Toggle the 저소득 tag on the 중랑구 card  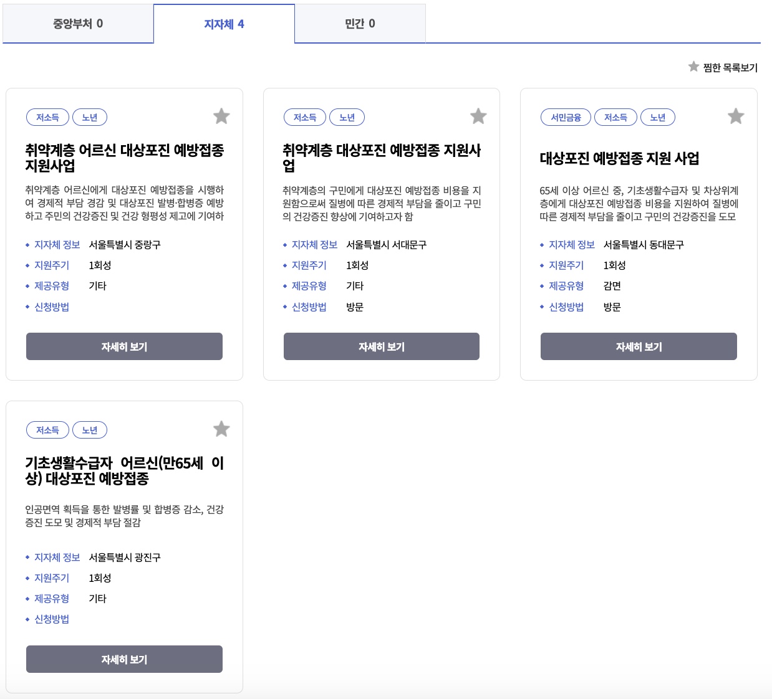[x=47, y=117]
